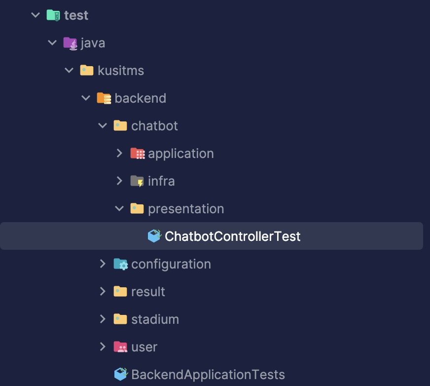Collapse the presentation folder chevron
The height and width of the screenshot is (386, 430).
[119, 209]
